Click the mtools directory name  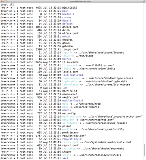(67, 110)
